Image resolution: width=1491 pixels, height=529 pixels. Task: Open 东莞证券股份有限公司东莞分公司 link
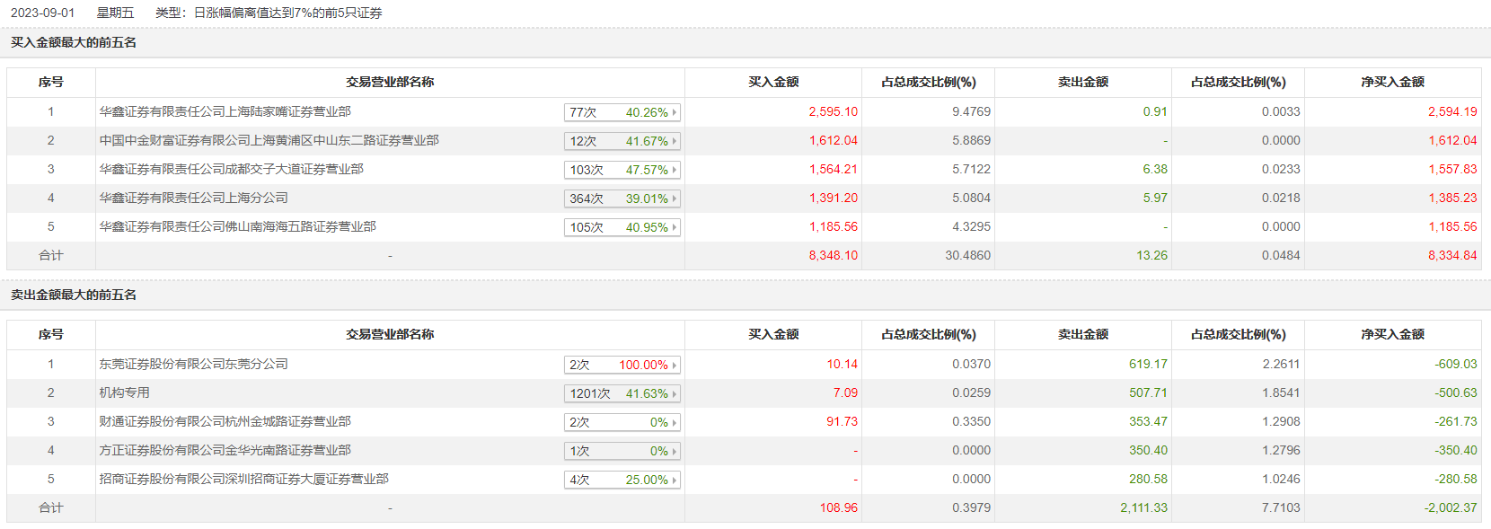193,365
